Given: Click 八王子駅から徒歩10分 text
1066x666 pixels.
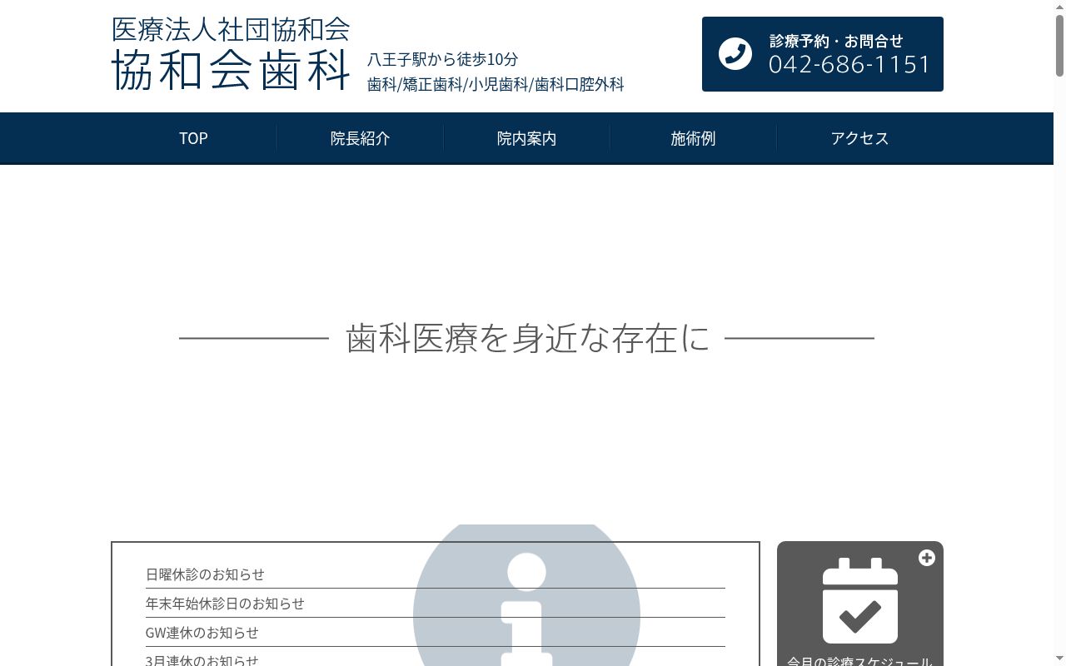Looking at the screenshot, I should point(443,59).
